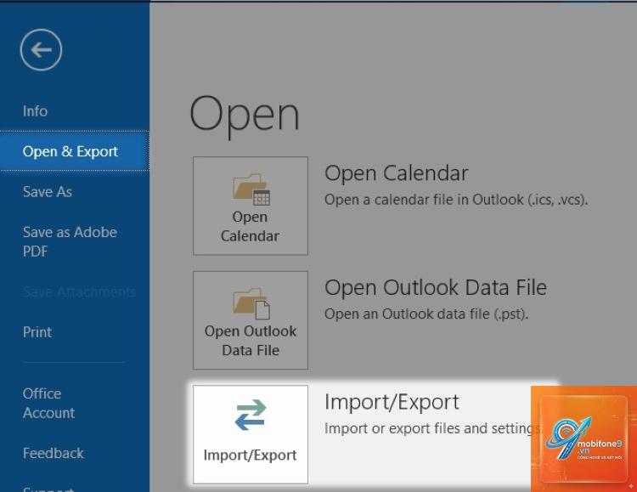This screenshot has width=637, height=492.
Task: Click the Import/Export heading text
Action: tap(392, 402)
